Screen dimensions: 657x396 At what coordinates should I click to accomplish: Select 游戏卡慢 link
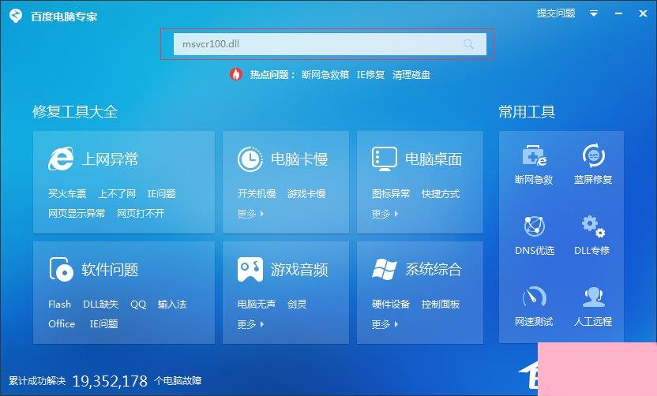(x=306, y=194)
